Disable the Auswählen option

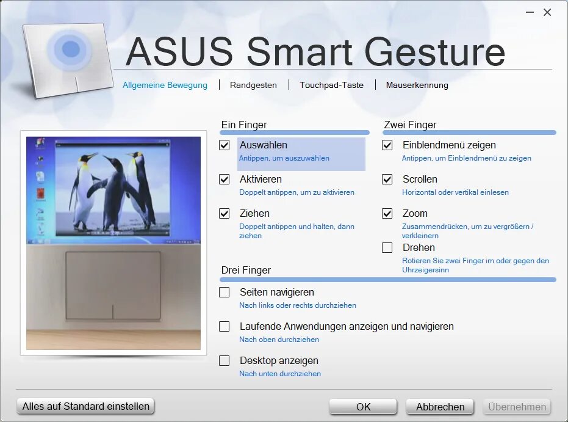pos(224,145)
